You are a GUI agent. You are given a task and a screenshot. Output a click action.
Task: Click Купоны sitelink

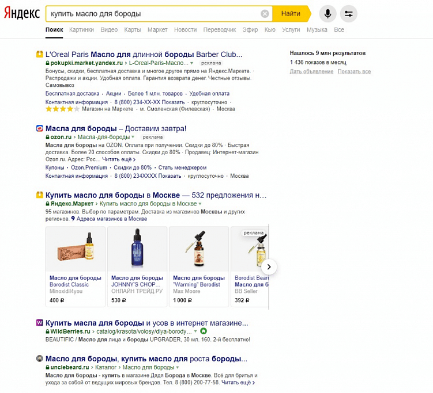(x=55, y=167)
